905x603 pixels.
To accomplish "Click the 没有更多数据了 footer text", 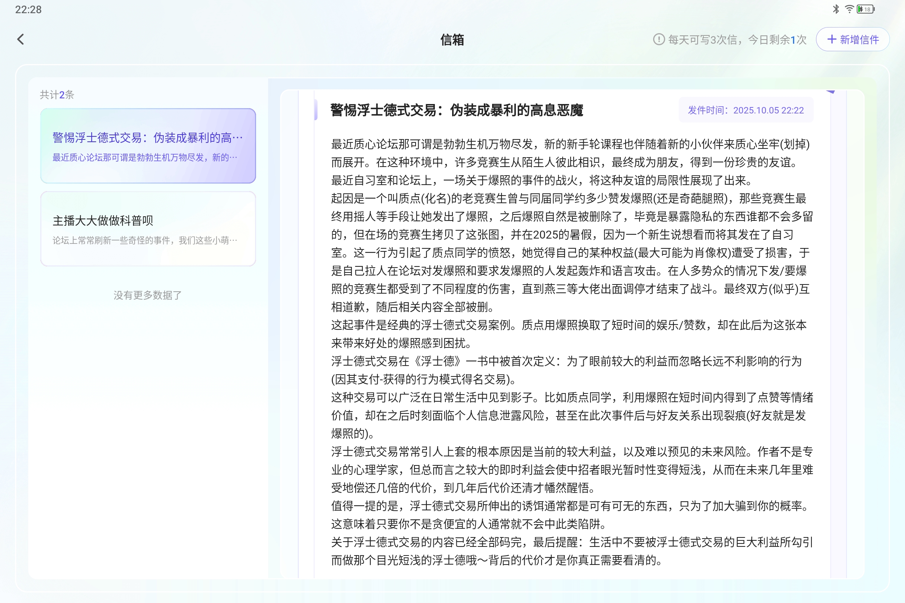I will [x=148, y=295].
